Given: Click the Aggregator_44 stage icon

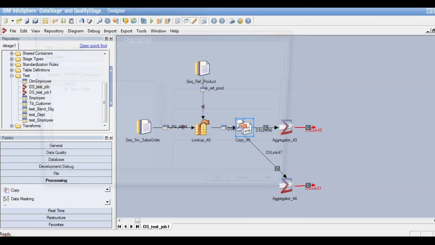Looking at the screenshot, I should coord(285,186).
